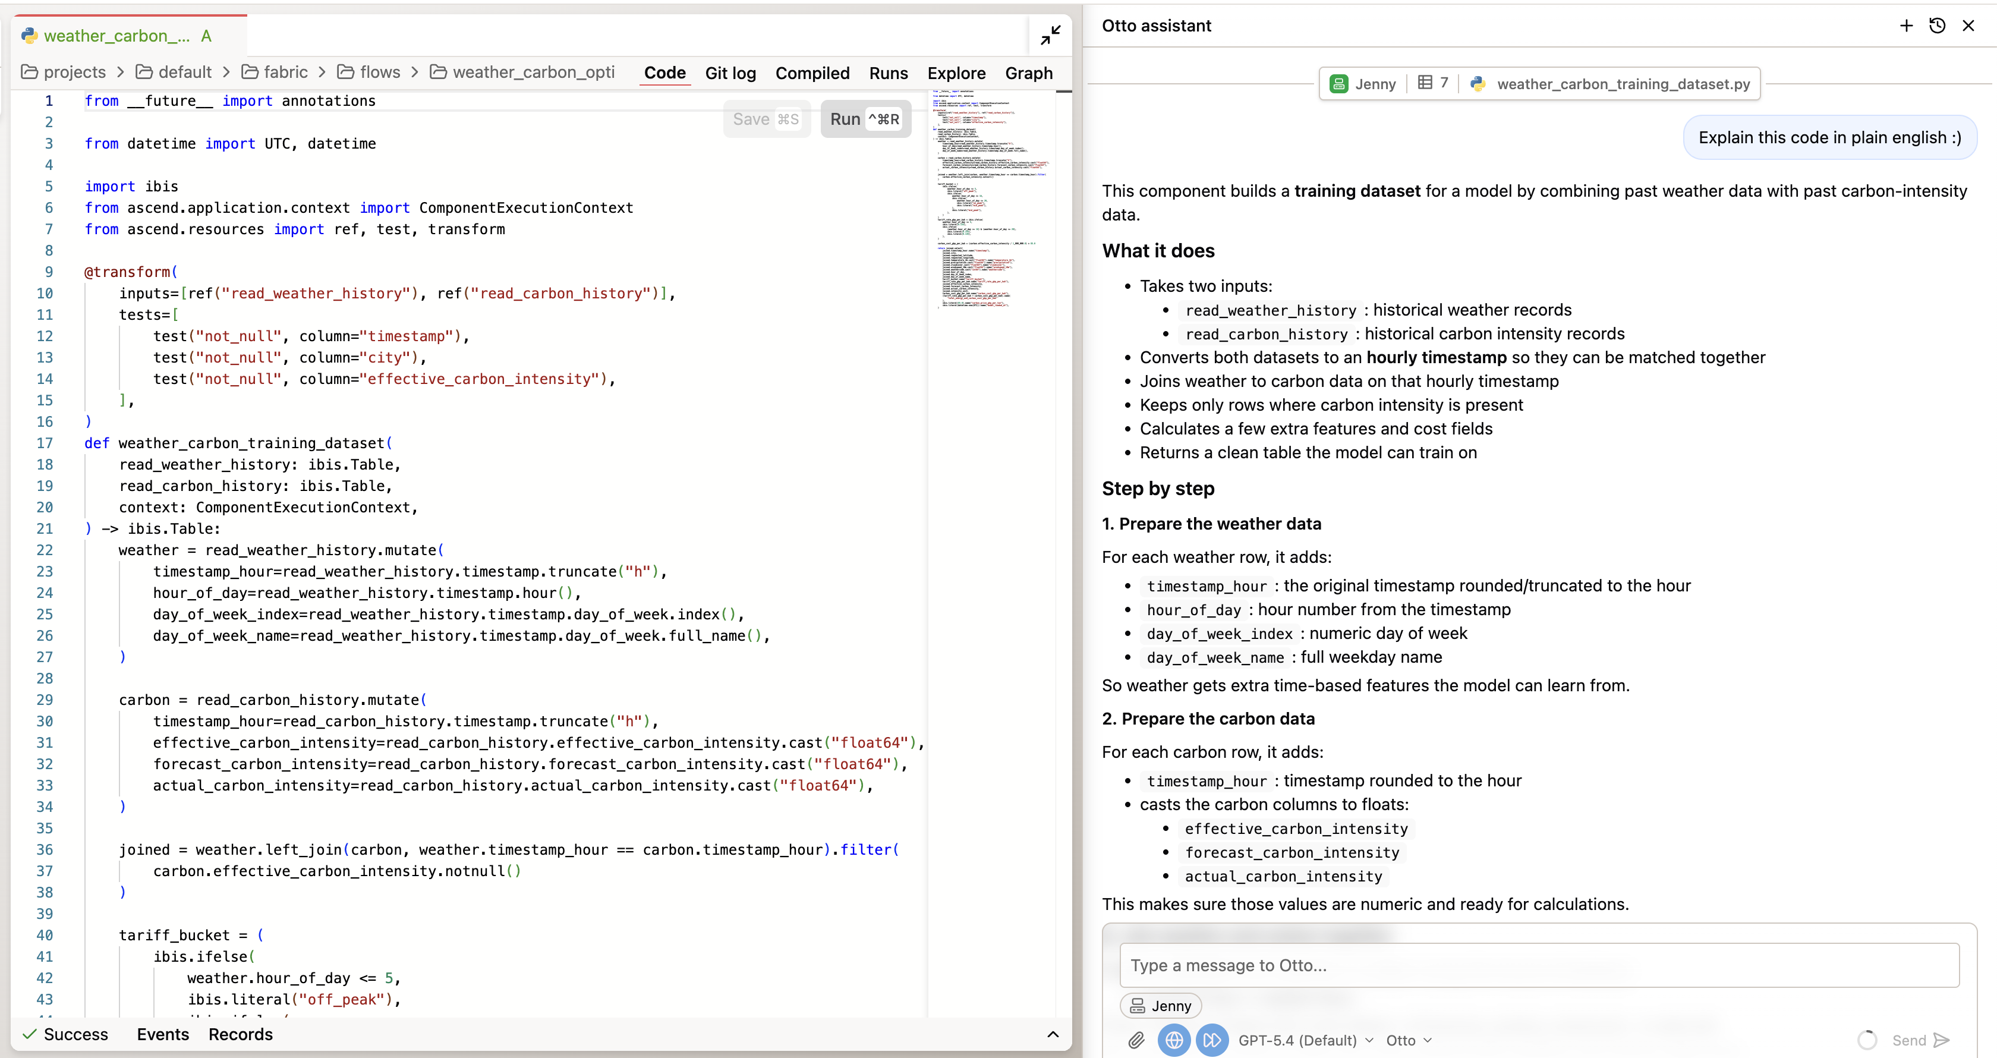Image resolution: width=1997 pixels, height=1058 pixels.
Task: Click the table icon with count 7
Action: tap(1432, 83)
